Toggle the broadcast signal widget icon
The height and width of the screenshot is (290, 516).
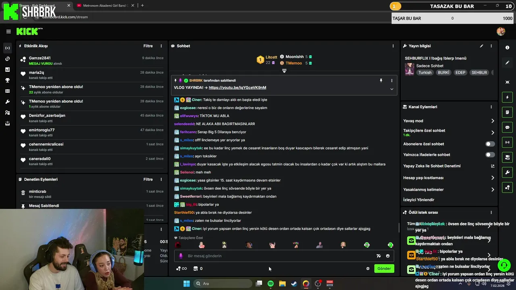coord(507,142)
